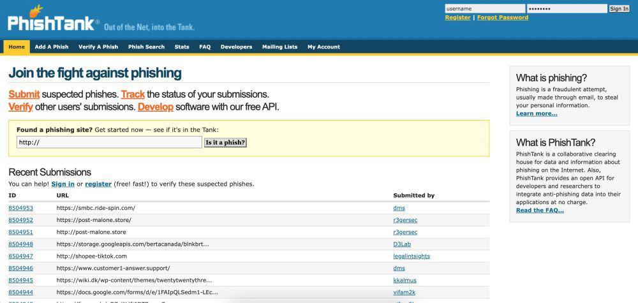Select the docs.google.com forms URL text
This screenshot has width=638, height=303.
pos(137,292)
